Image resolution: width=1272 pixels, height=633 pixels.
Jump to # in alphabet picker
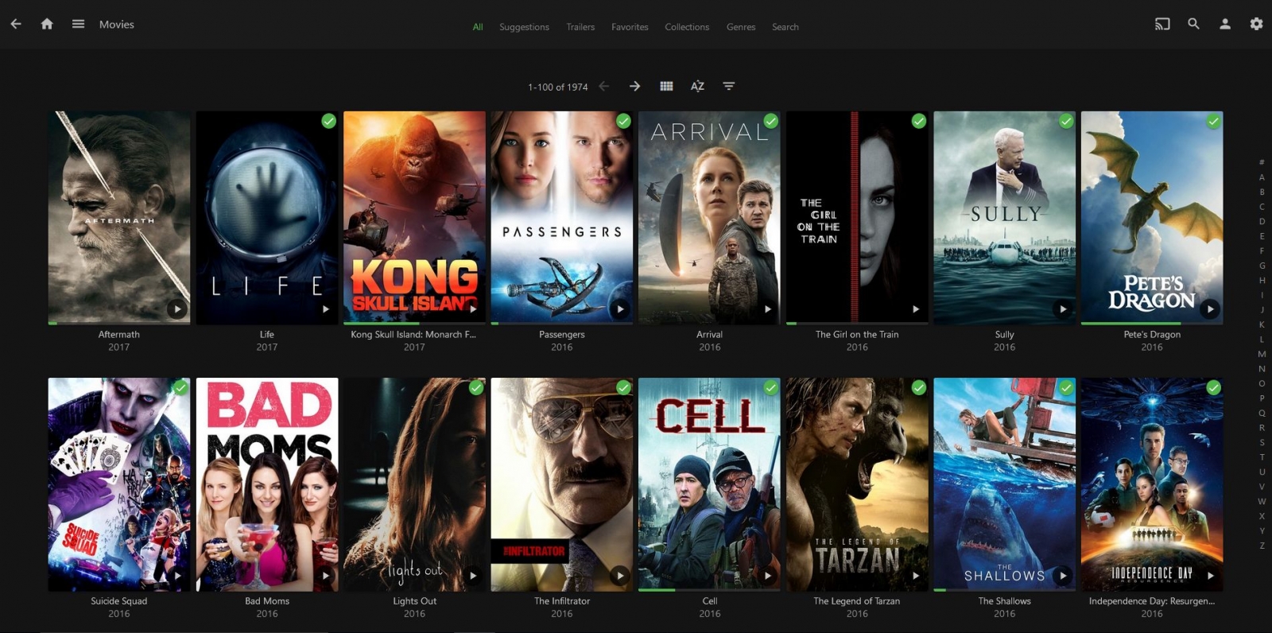pyautogui.click(x=1262, y=162)
